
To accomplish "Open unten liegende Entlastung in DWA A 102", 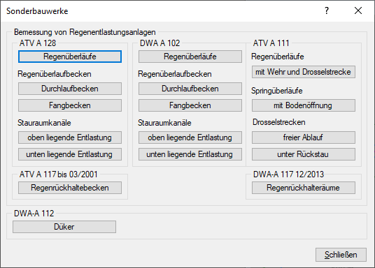I will click(190, 154).
